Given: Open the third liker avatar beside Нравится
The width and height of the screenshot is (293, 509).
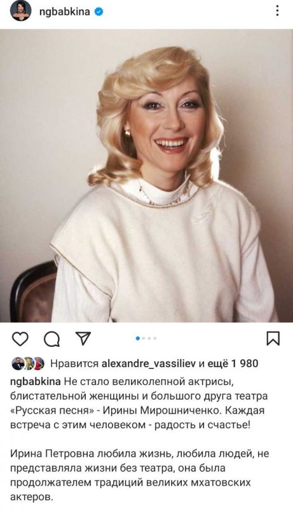Looking at the screenshot, I should (x=39, y=363).
